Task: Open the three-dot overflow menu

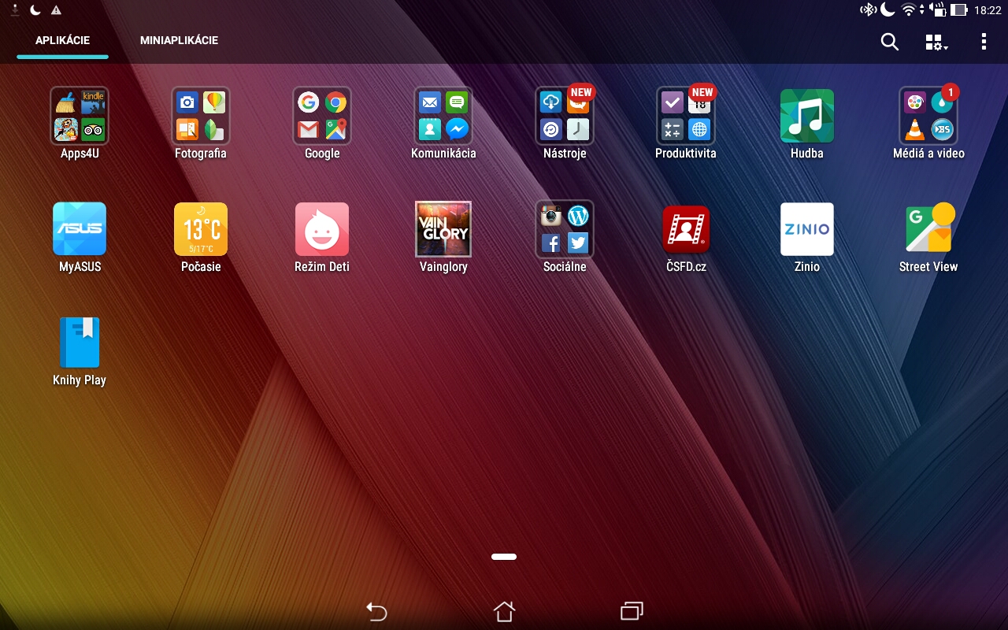Action: click(x=984, y=42)
